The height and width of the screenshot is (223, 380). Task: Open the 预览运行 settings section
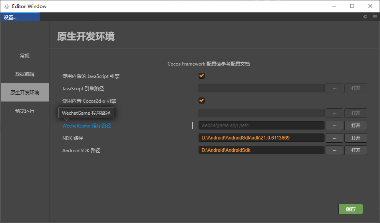tap(25, 111)
